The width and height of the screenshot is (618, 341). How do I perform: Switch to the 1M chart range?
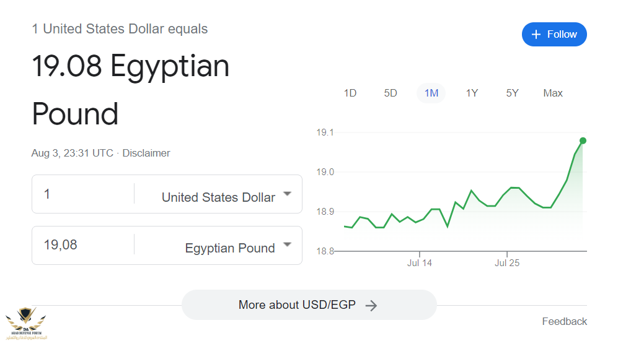431,93
